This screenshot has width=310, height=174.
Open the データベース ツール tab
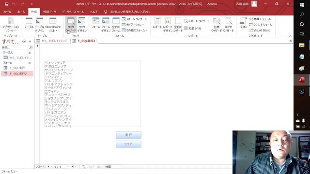point(73,12)
